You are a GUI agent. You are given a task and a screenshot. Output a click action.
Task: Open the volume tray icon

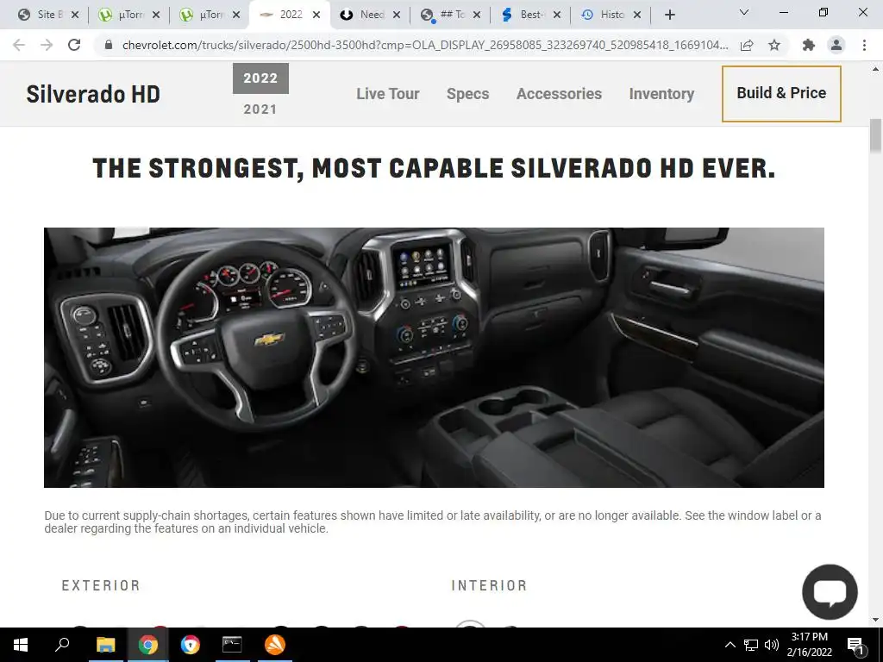point(772,645)
